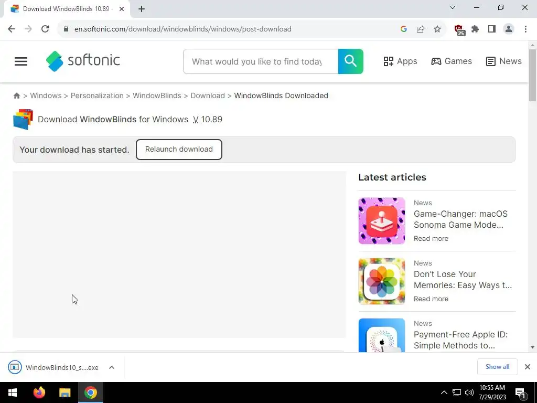The width and height of the screenshot is (537, 403).
Task: Open the Games section
Action: point(452,61)
